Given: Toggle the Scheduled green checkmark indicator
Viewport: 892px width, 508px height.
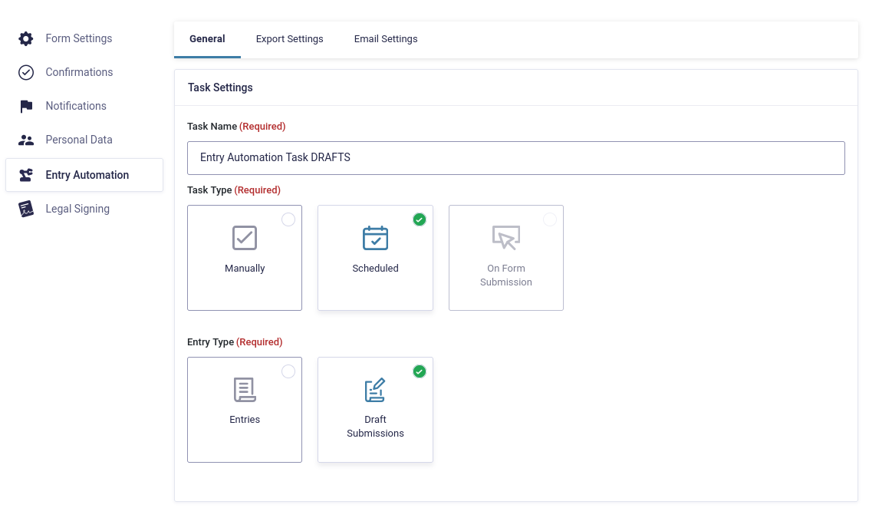Looking at the screenshot, I should click(x=420, y=219).
